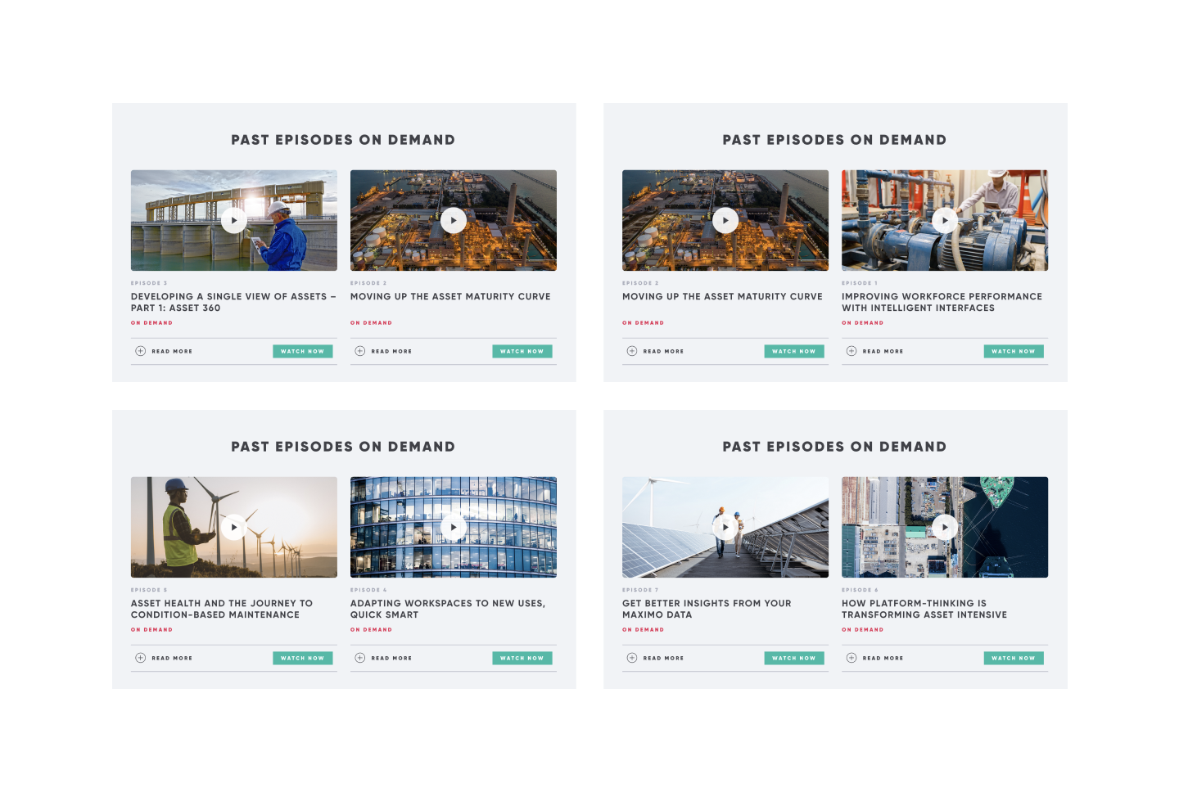Click On Demand under Asset 360 title

(x=151, y=322)
